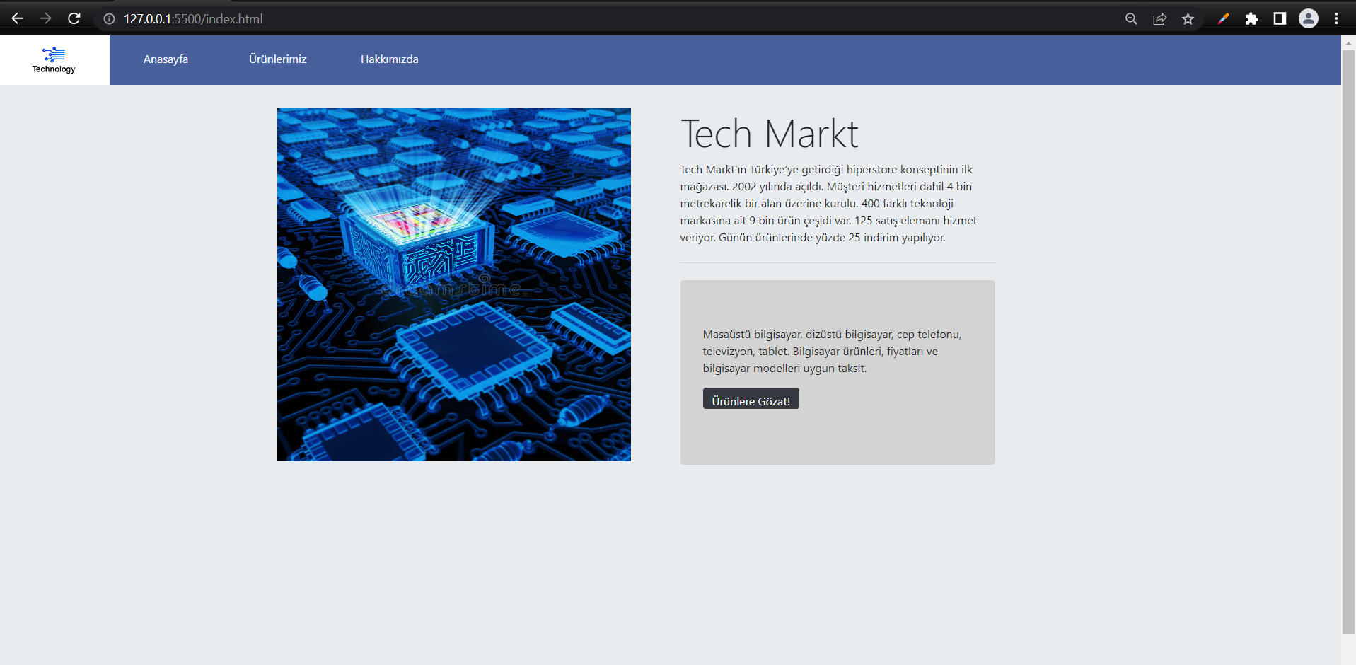Click the search magnifier icon in toolbar
The image size is (1356, 665).
click(1130, 18)
